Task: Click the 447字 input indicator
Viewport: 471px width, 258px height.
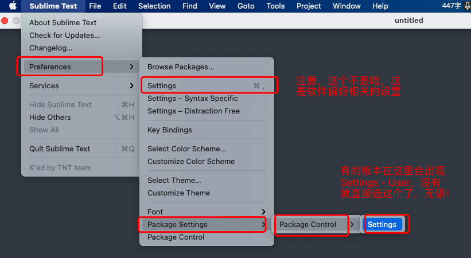Action: (451, 6)
